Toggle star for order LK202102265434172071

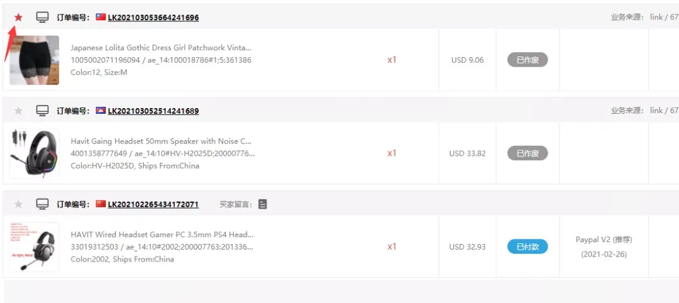[18, 204]
